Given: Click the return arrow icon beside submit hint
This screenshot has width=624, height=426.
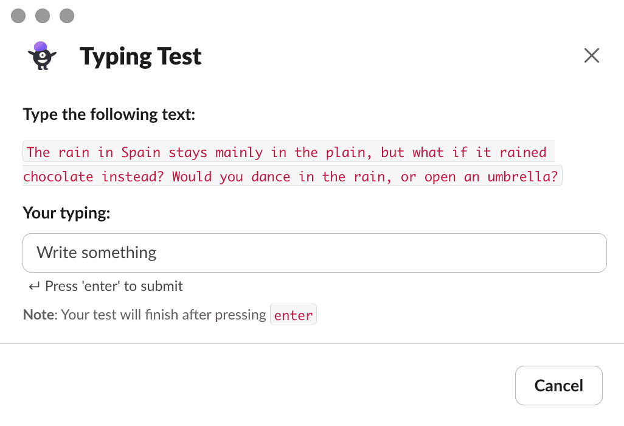Looking at the screenshot, I should pos(34,286).
